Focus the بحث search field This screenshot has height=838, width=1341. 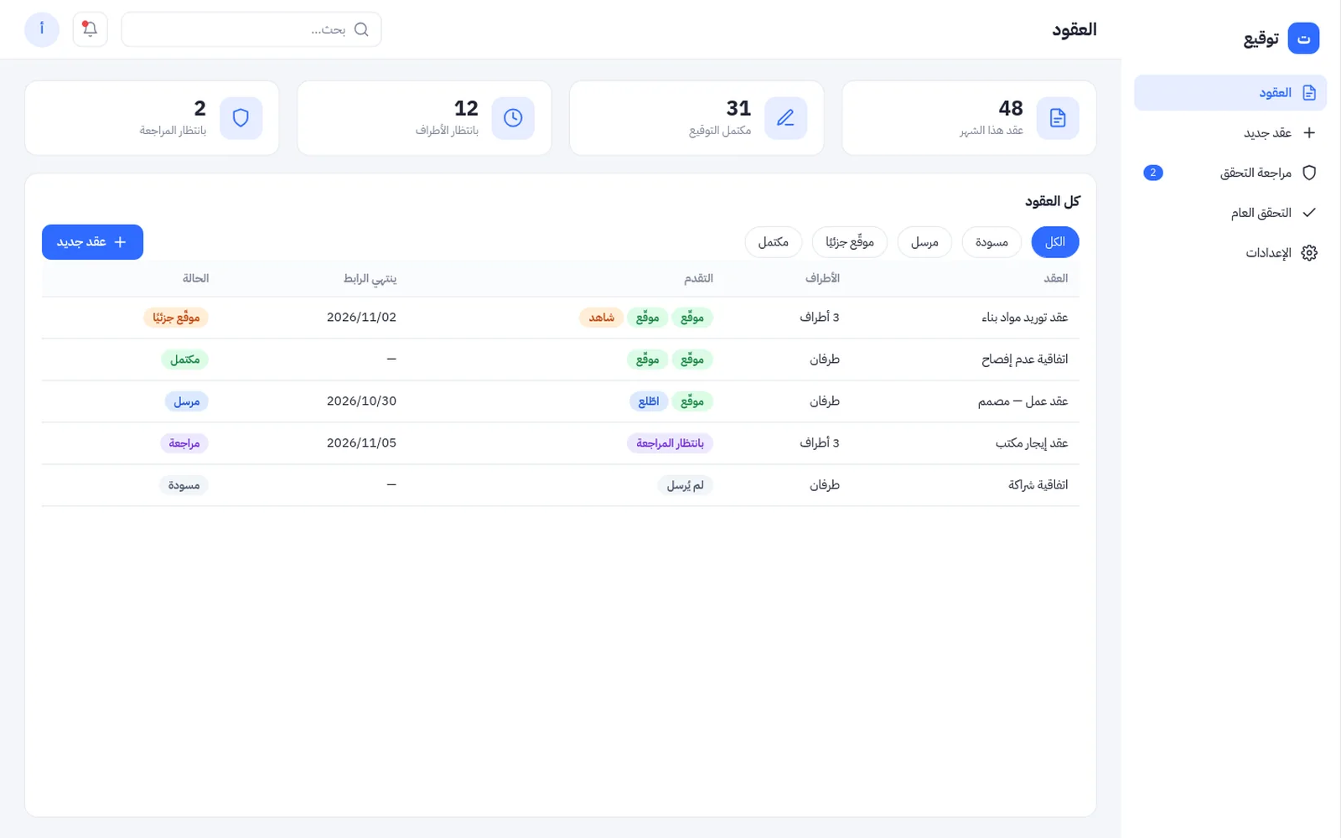(x=251, y=29)
